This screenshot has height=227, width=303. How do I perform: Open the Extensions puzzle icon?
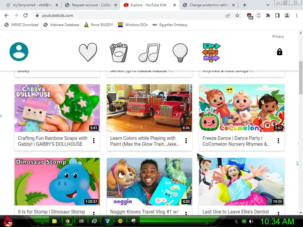(268, 15)
